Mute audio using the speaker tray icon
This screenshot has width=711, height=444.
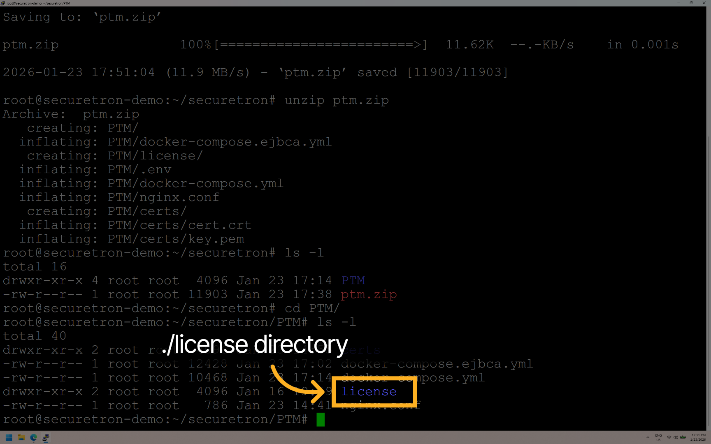coord(676,438)
